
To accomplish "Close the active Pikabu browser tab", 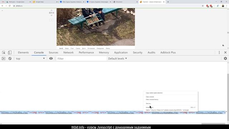I will pyautogui.click(x=164, y=2).
